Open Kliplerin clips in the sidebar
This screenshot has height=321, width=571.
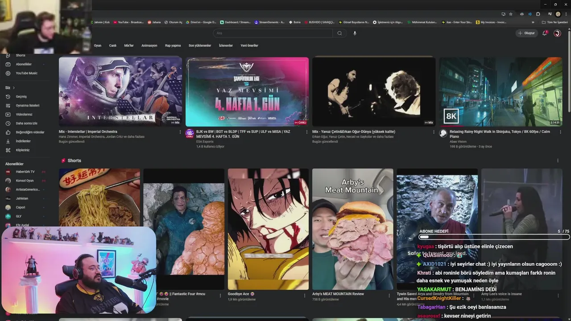coord(22,150)
